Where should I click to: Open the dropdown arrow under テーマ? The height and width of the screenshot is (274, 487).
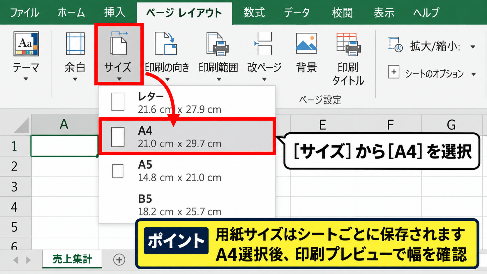coord(26,79)
